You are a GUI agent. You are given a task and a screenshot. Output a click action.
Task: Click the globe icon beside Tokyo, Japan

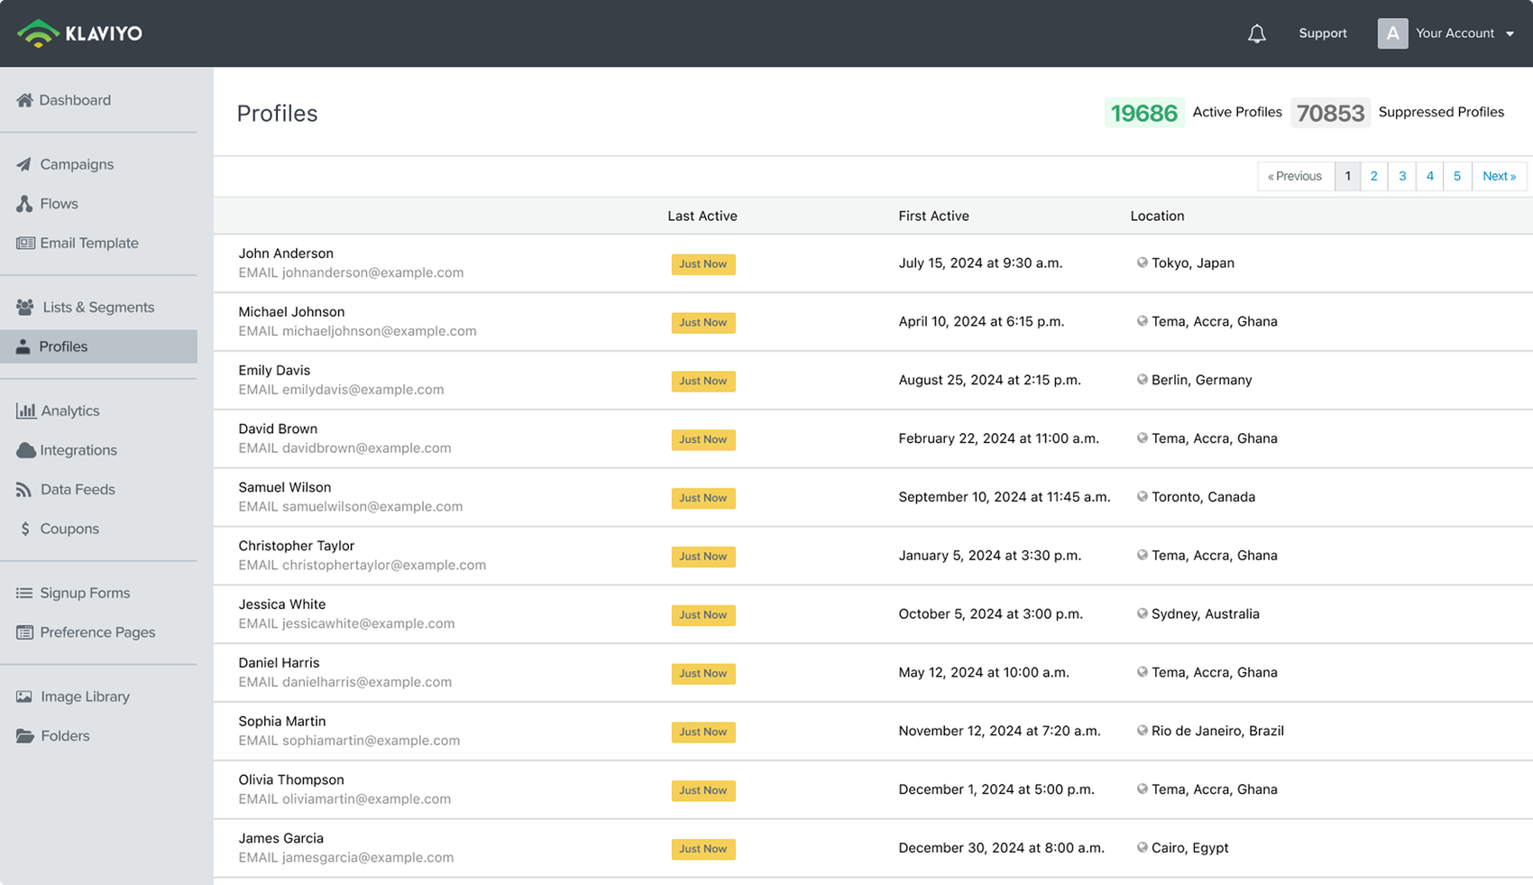coord(1142,263)
